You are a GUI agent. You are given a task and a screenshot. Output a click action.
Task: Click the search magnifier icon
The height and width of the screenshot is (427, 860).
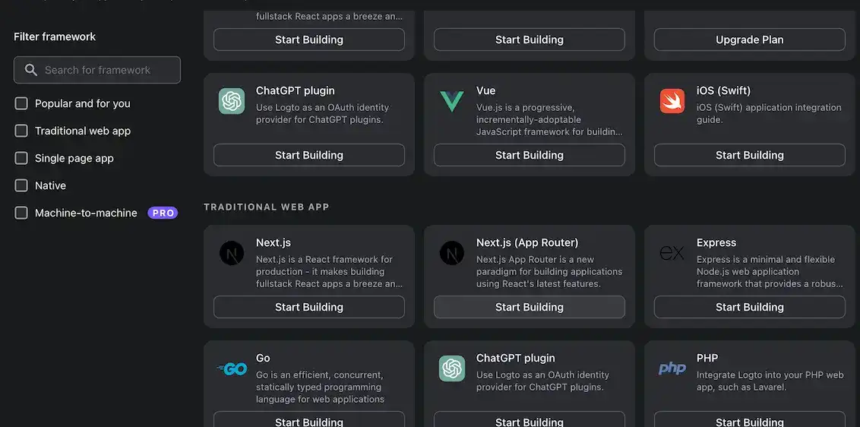(x=31, y=70)
